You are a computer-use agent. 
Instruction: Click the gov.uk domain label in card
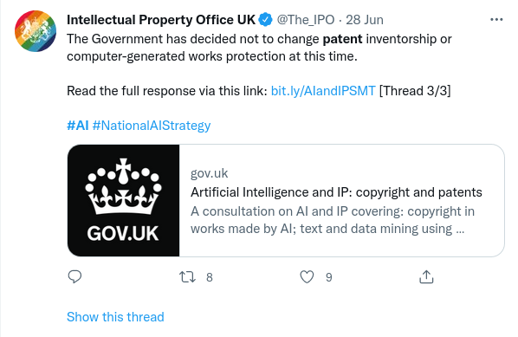pos(209,173)
